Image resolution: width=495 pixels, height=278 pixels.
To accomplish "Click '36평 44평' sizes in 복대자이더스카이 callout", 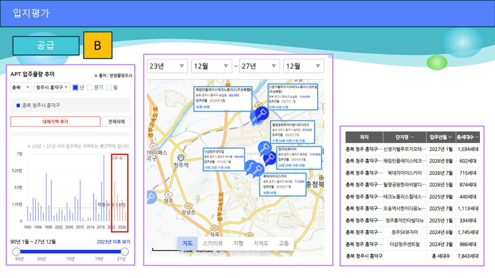I will point(270,193).
